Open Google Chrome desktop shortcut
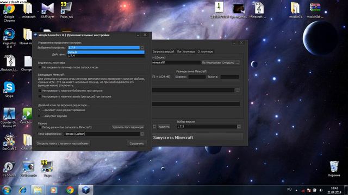 click(9, 12)
